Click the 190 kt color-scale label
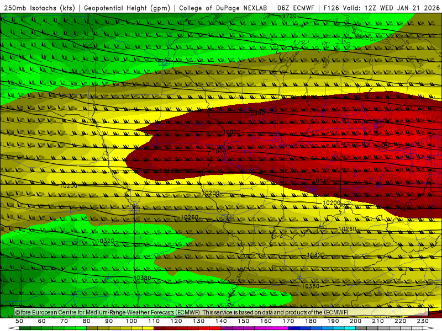Image resolution: width=442 pixels, height=331 pixels. (333, 321)
